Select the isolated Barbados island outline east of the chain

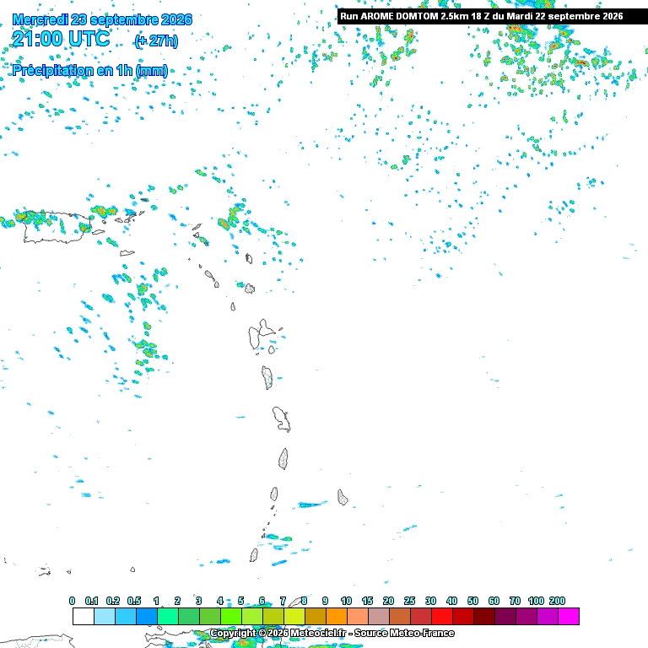click(x=343, y=497)
